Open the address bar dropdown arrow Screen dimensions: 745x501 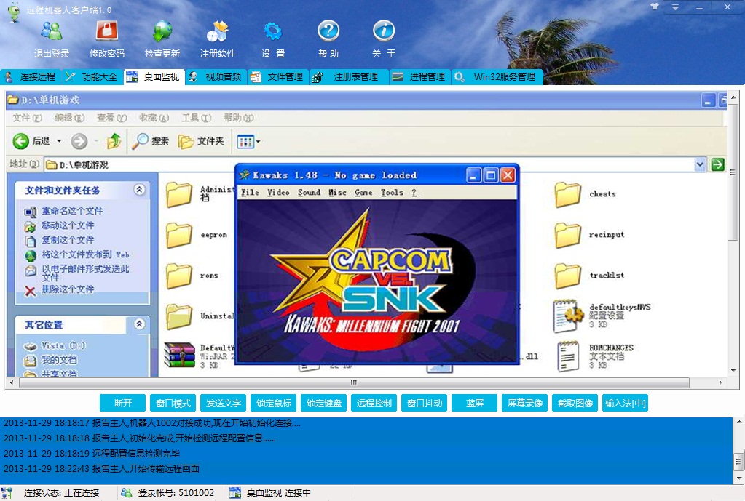pyautogui.click(x=701, y=164)
